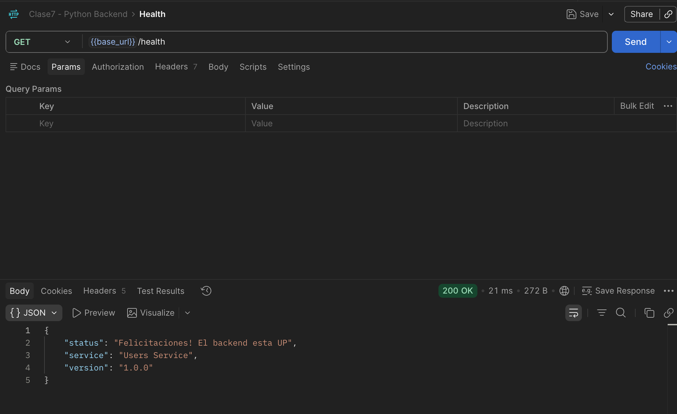This screenshot has height=414, width=677.
Task: Select the response Body tab
Action: click(19, 291)
